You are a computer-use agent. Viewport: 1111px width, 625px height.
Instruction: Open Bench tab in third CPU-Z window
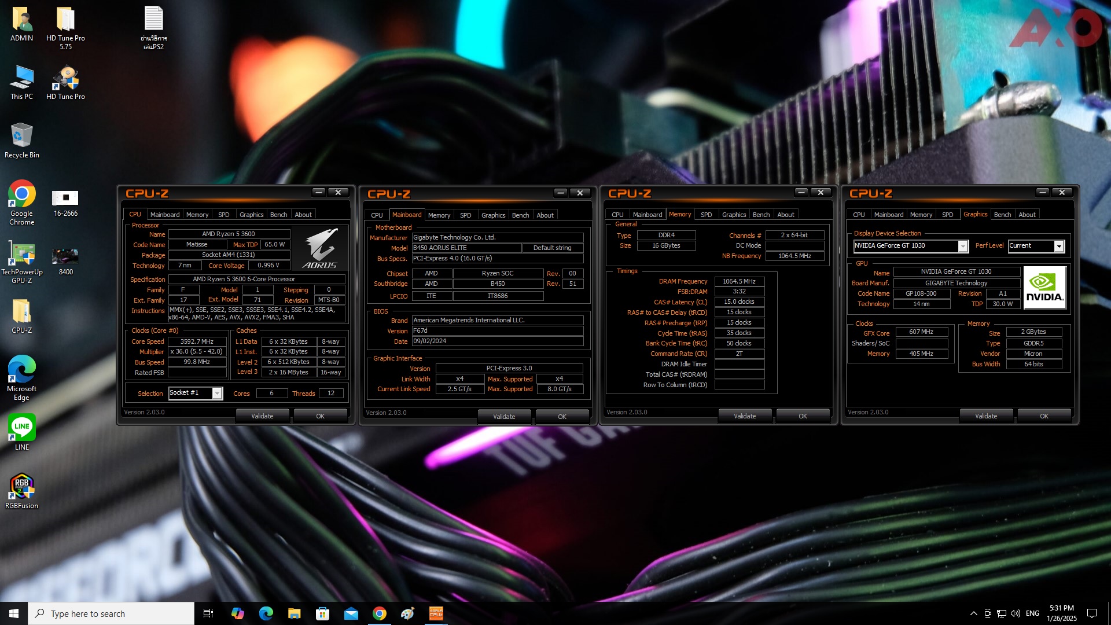pyautogui.click(x=761, y=215)
